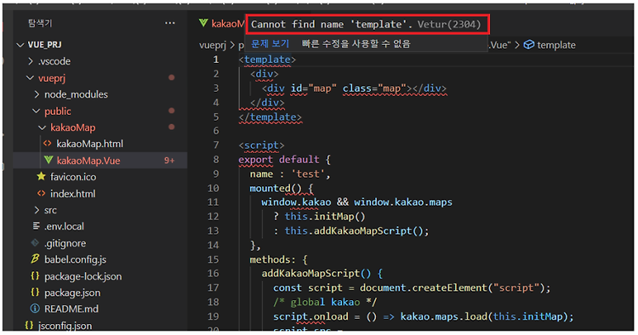Click line number 15 in gutter

pyautogui.click(x=214, y=259)
